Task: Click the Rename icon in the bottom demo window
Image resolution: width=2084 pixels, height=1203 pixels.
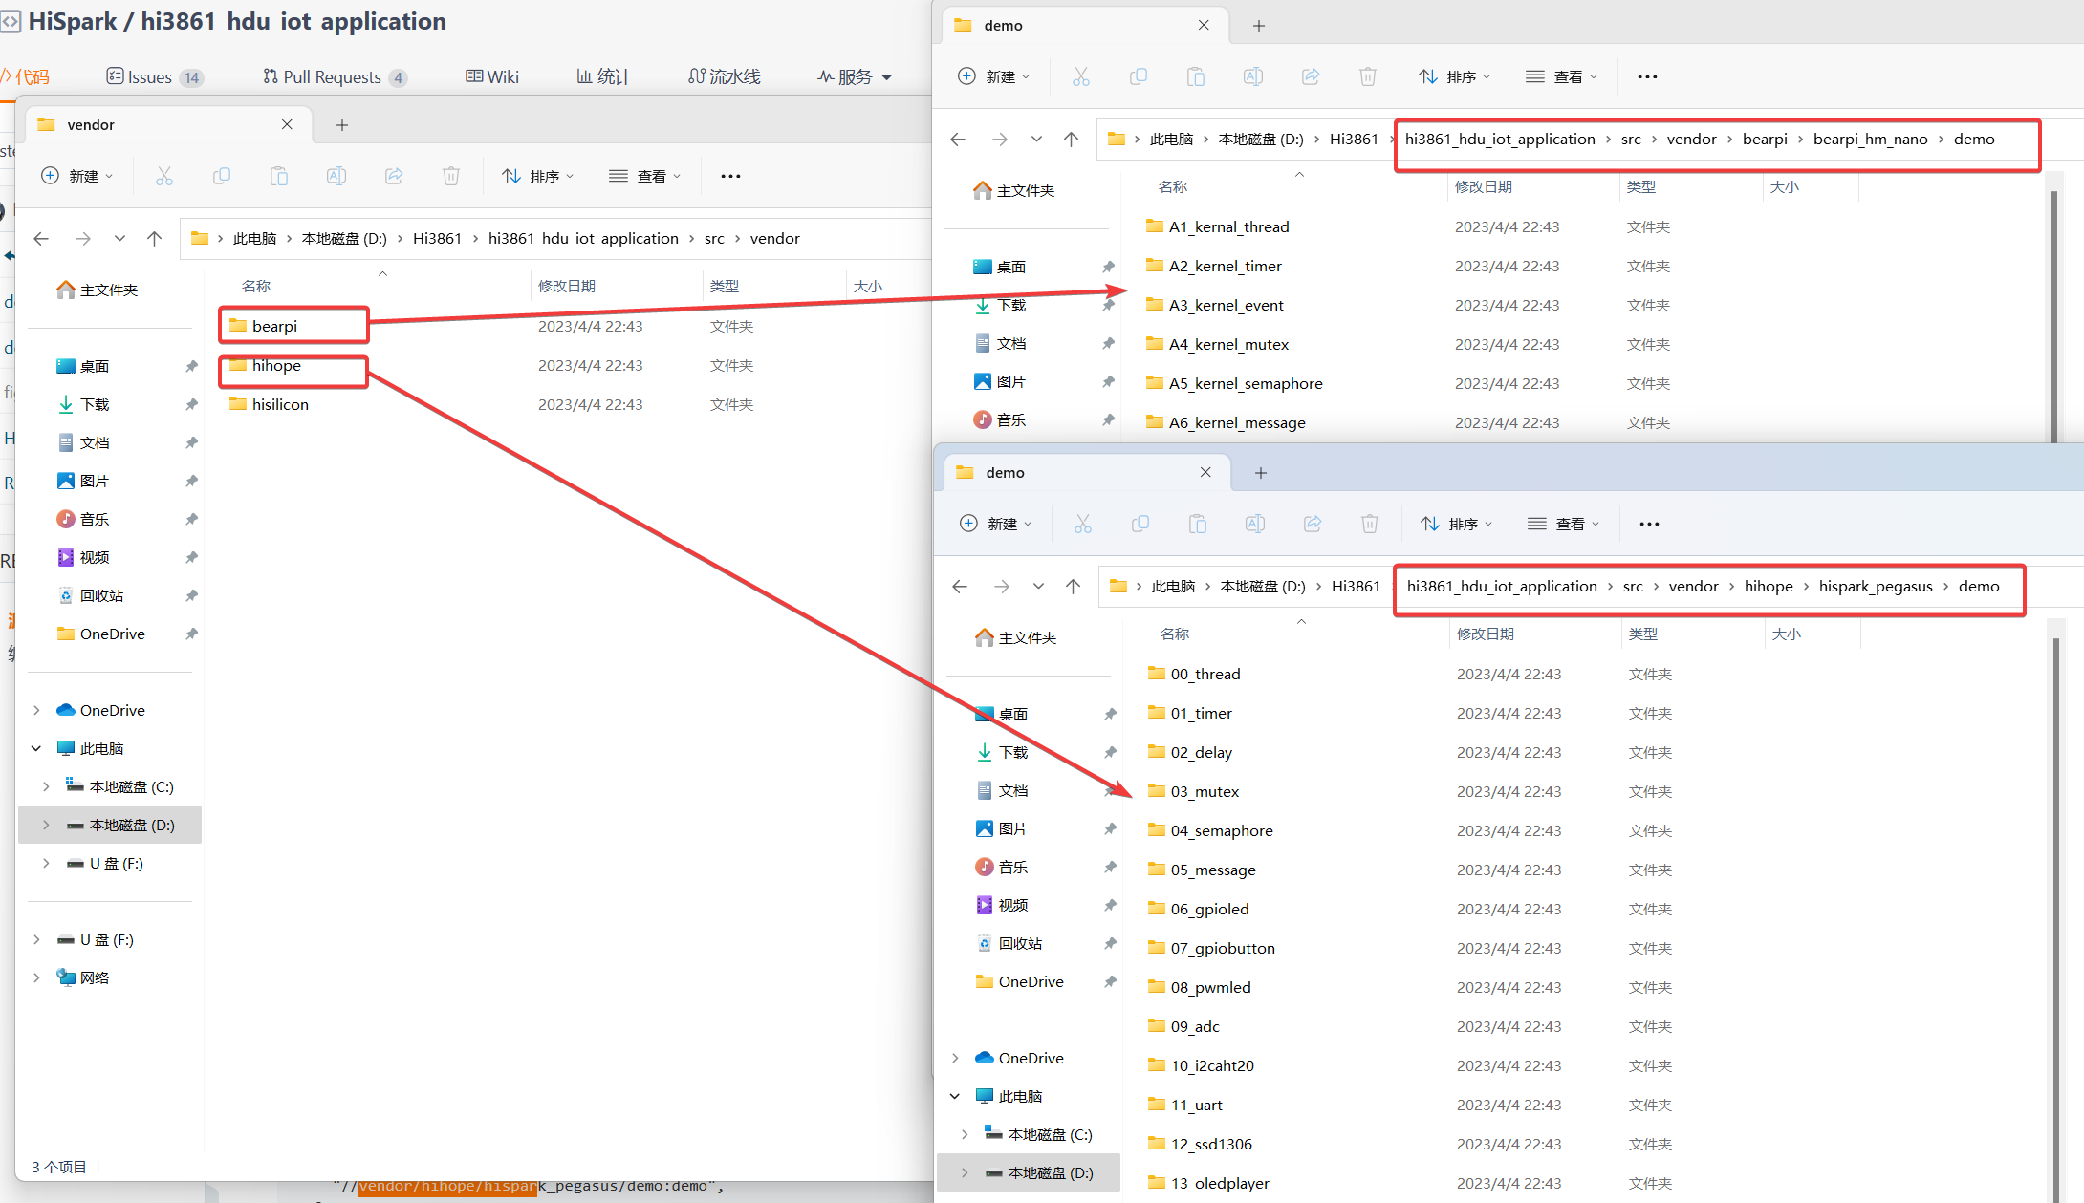Action: [x=1255, y=524]
